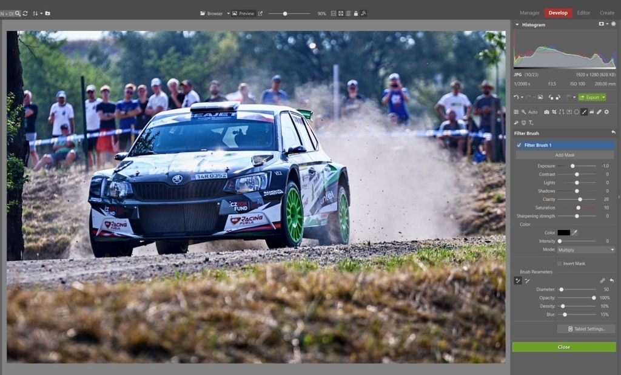Rotate image right icon
The width and height of the screenshot is (621, 375).
(558, 97)
